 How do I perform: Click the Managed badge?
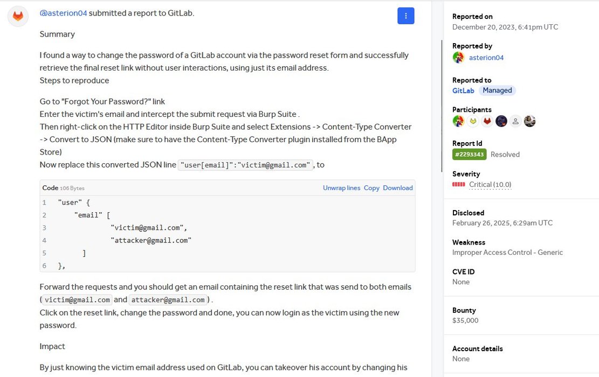point(497,90)
